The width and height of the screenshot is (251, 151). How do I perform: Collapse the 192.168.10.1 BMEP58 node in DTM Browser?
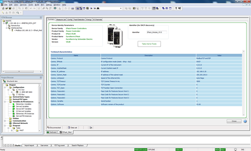tap(4, 23)
